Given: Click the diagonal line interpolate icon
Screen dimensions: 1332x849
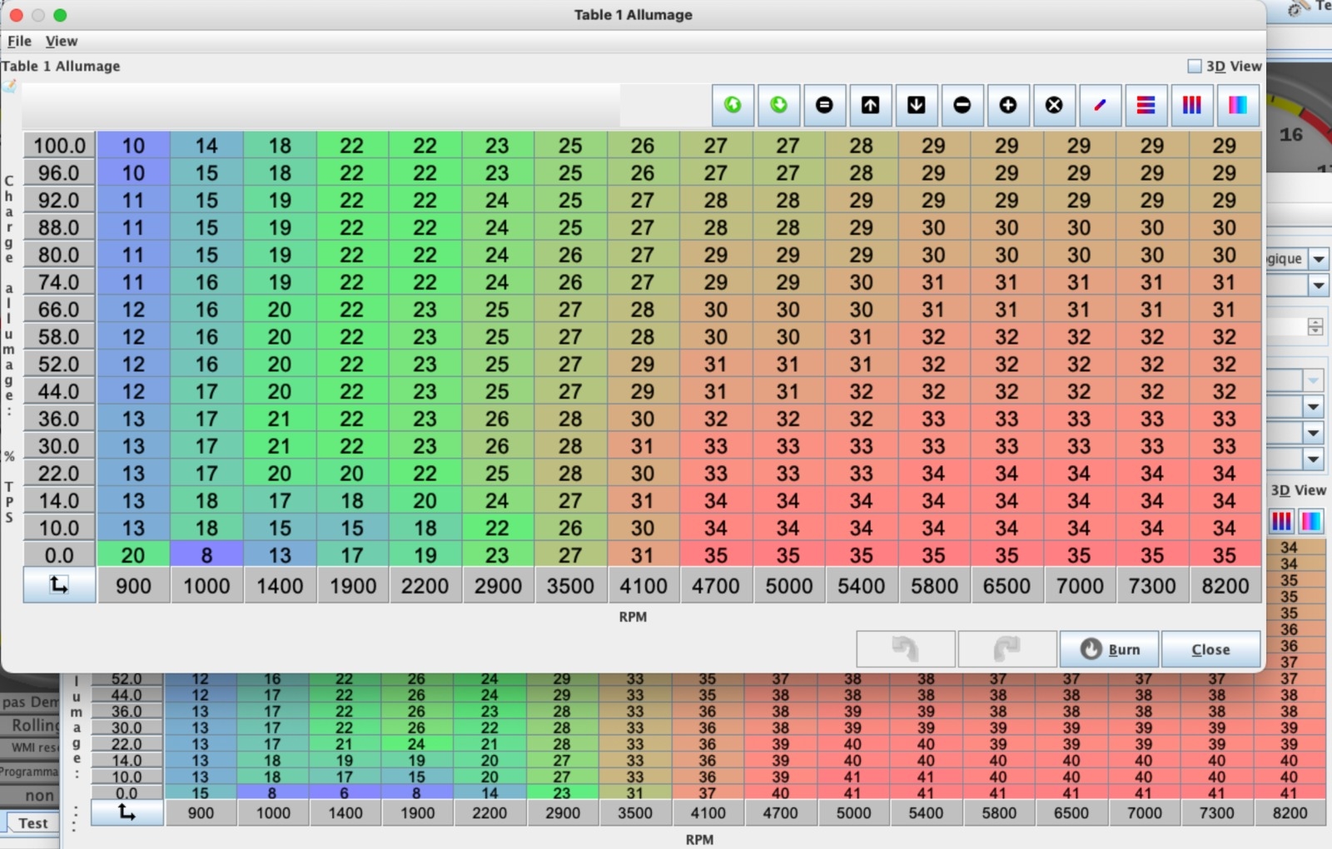Looking at the screenshot, I should coord(1100,105).
